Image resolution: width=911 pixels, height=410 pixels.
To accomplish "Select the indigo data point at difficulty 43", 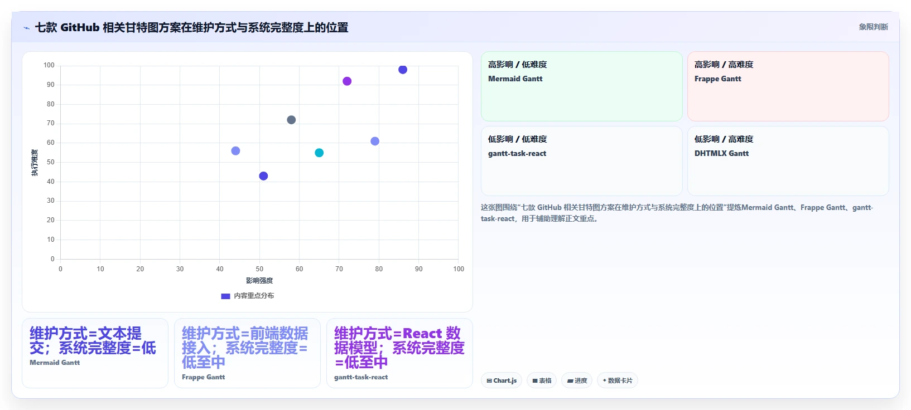I will (263, 176).
